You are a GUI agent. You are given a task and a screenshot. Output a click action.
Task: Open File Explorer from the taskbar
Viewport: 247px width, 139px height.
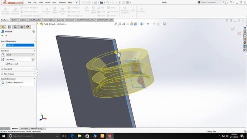(x=80, y=136)
